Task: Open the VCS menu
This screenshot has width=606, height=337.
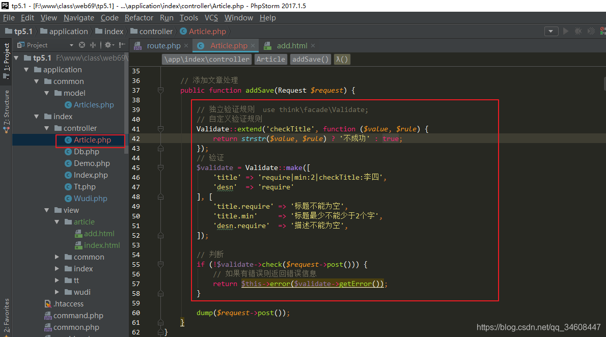Action: point(211,18)
